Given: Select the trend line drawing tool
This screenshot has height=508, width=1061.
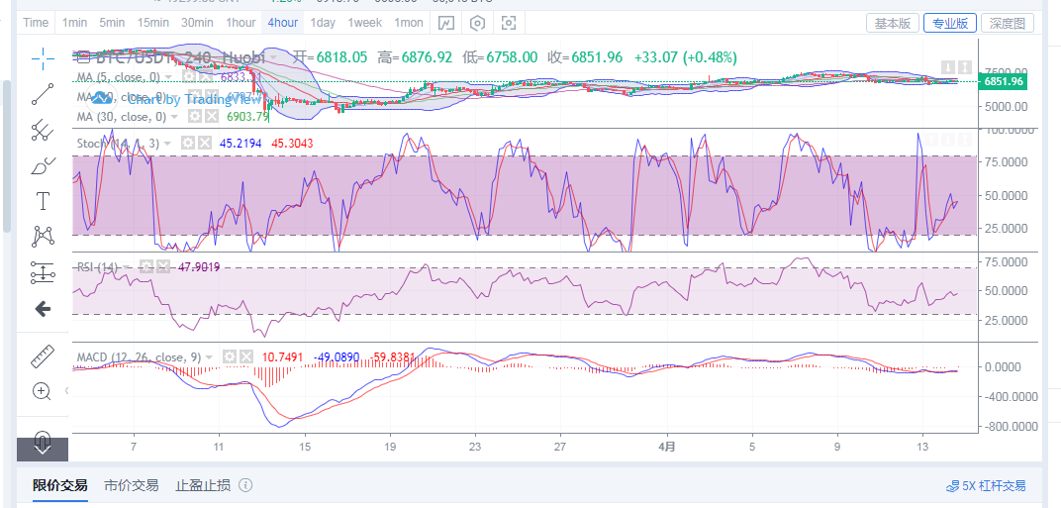Looking at the screenshot, I should pyautogui.click(x=43, y=94).
